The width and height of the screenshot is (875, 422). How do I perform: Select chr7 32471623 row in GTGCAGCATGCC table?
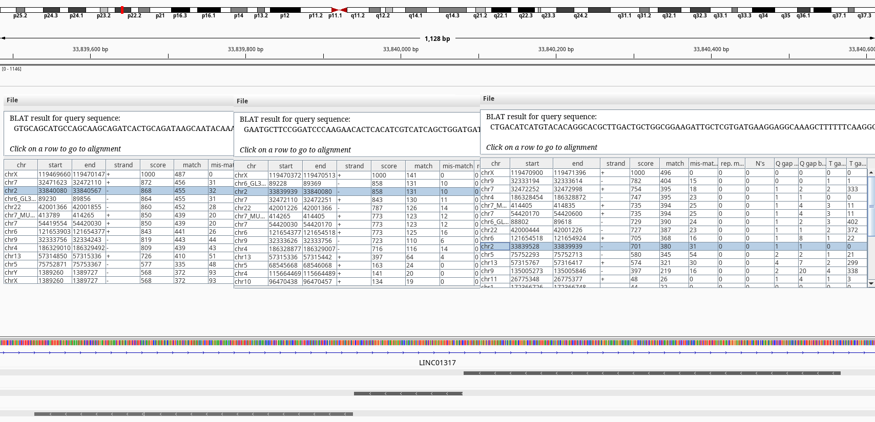(119, 182)
